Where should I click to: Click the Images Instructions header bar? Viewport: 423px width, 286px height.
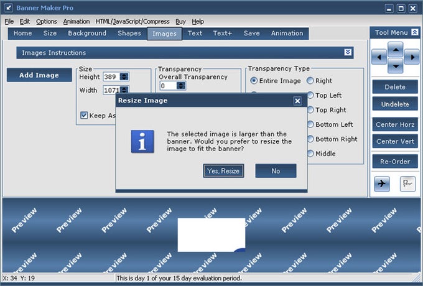(x=185, y=53)
